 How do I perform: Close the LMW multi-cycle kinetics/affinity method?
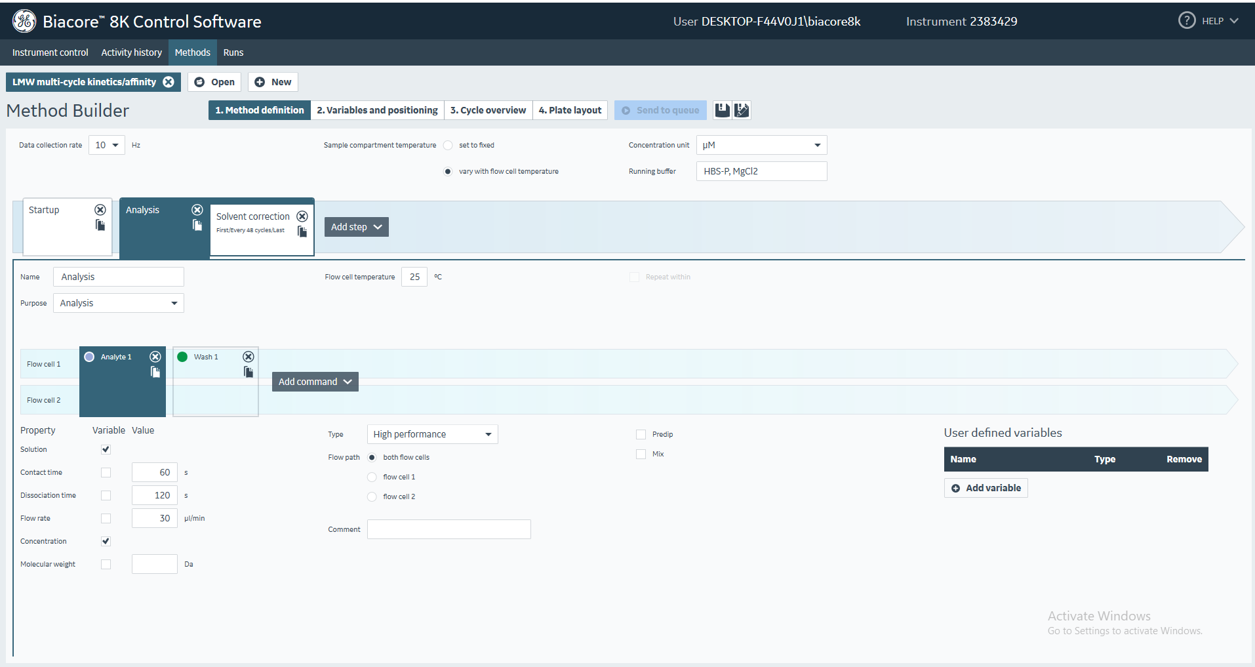coord(169,82)
